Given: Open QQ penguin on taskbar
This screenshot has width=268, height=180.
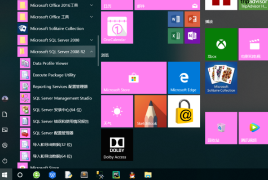Looking at the screenshot, I should coord(132,175).
